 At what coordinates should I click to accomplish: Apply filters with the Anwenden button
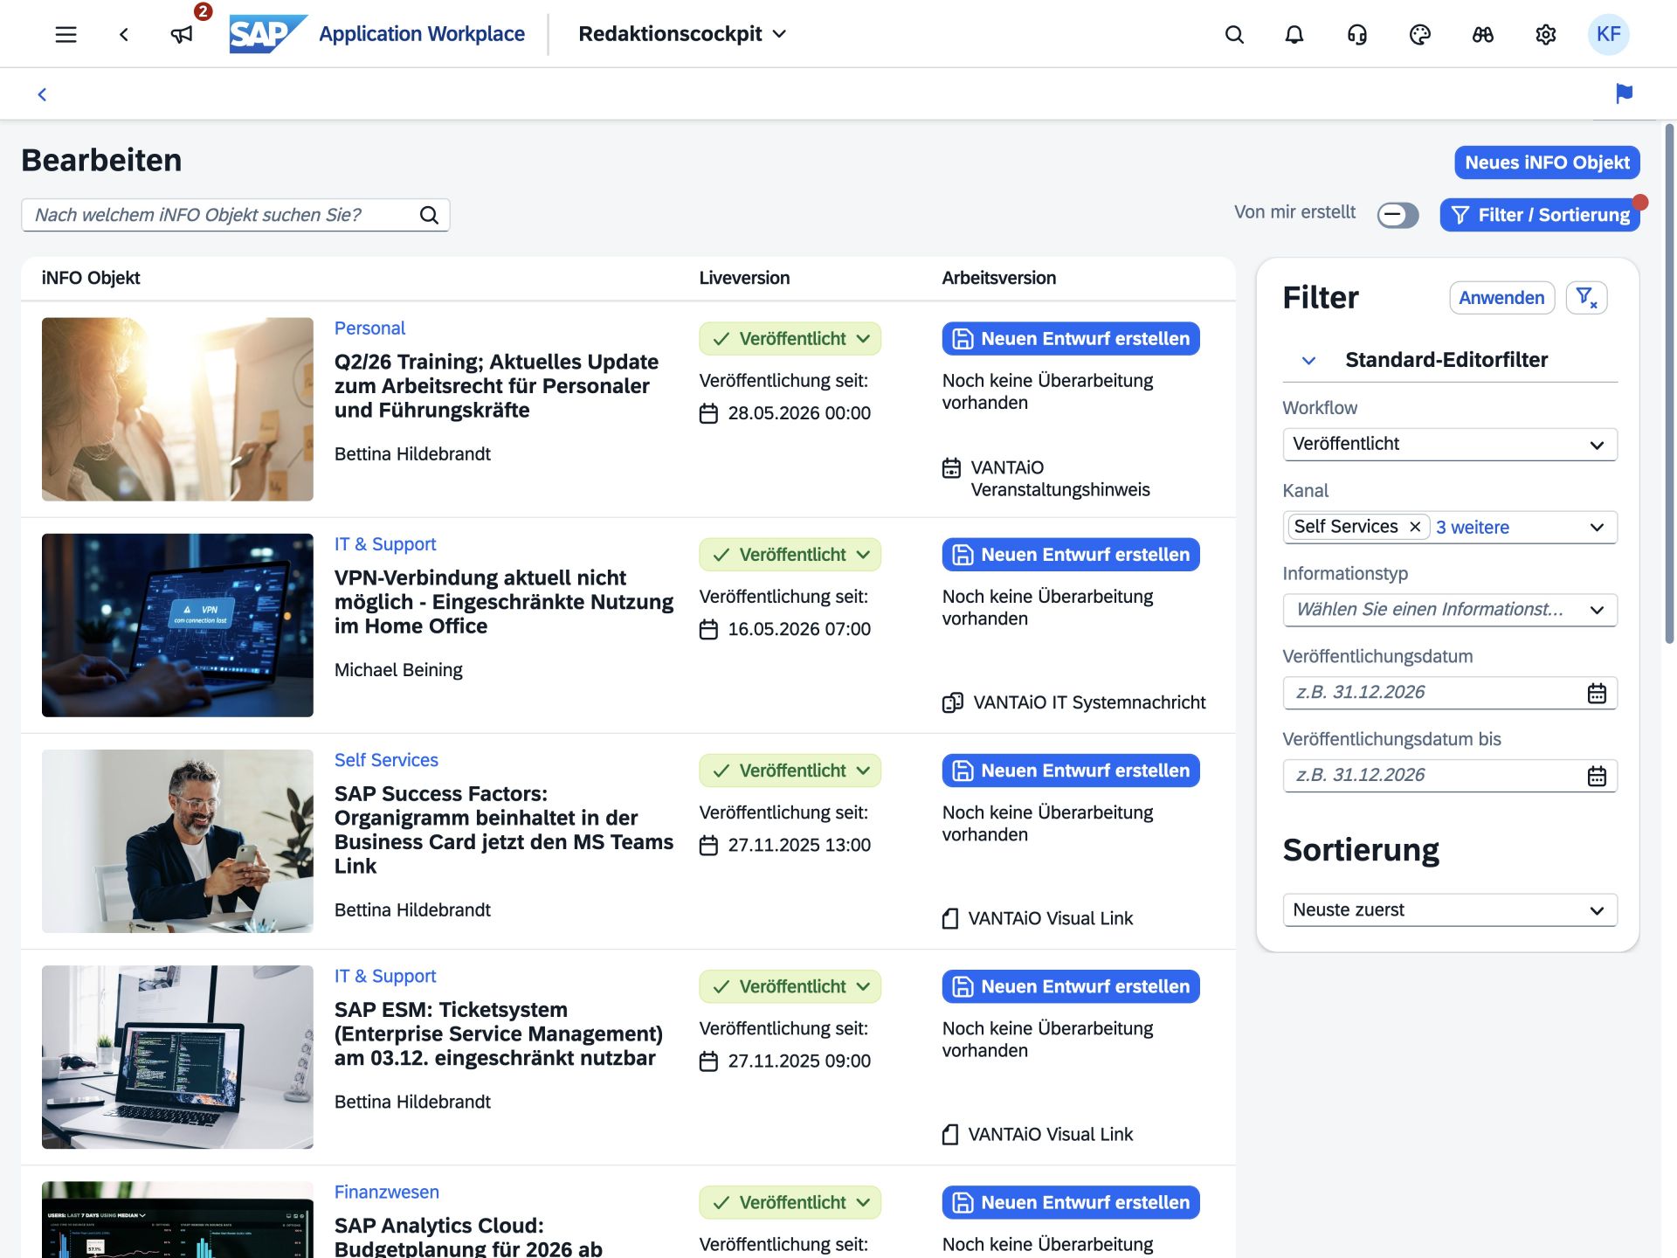(1501, 298)
